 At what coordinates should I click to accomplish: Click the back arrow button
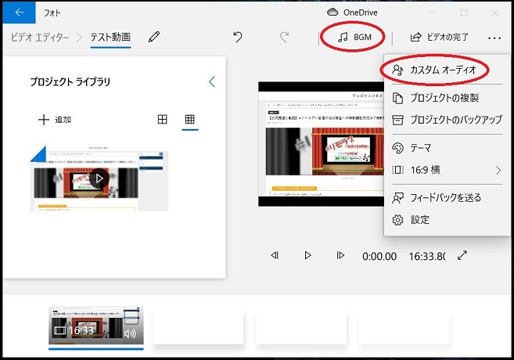coord(20,13)
